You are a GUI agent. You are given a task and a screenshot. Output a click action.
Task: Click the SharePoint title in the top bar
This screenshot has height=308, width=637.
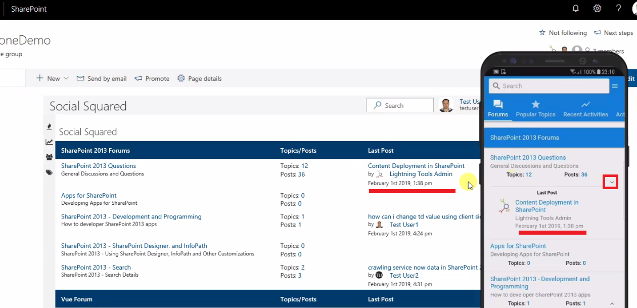tap(29, 9)
